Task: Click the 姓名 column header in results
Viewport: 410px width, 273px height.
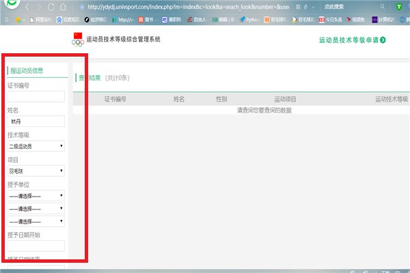Action: coord(179,99)
